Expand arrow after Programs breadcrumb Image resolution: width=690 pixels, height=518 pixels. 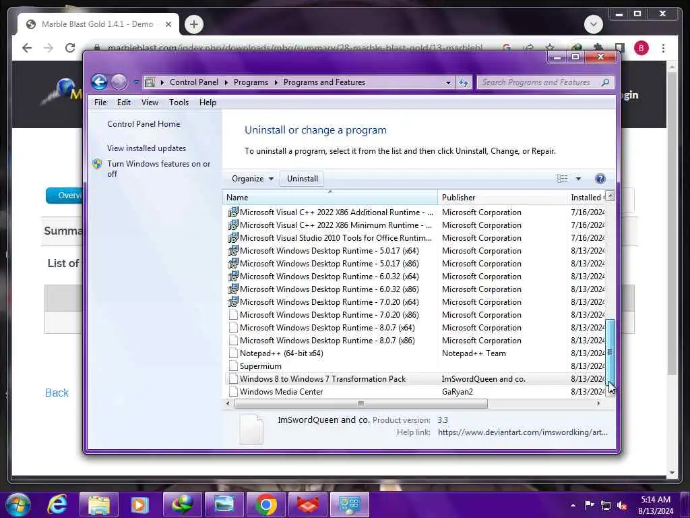tap(276, 82)
